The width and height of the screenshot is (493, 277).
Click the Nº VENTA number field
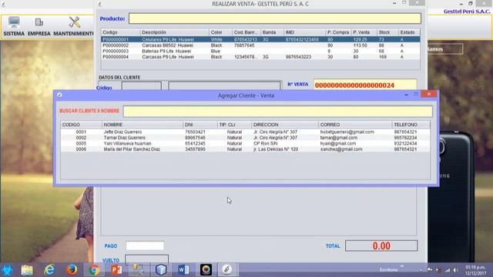365,85
